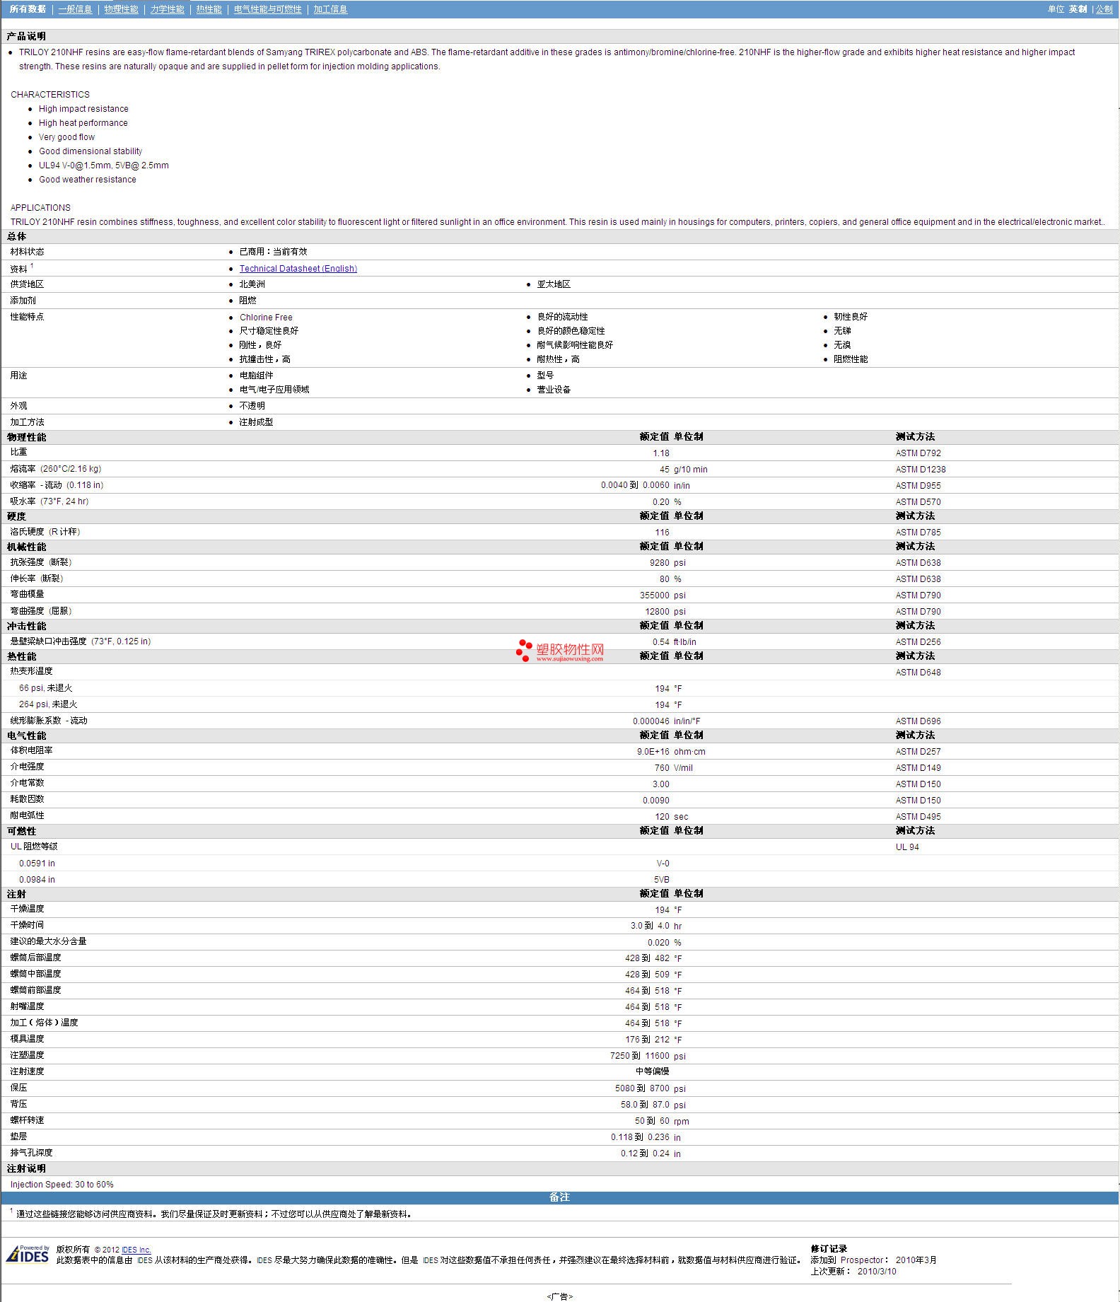Click the 建议的最大水分含量 value 0.020
The width and height of the screenshot is (1120, 1302).
pyautogui.click(x=658, y=943)
